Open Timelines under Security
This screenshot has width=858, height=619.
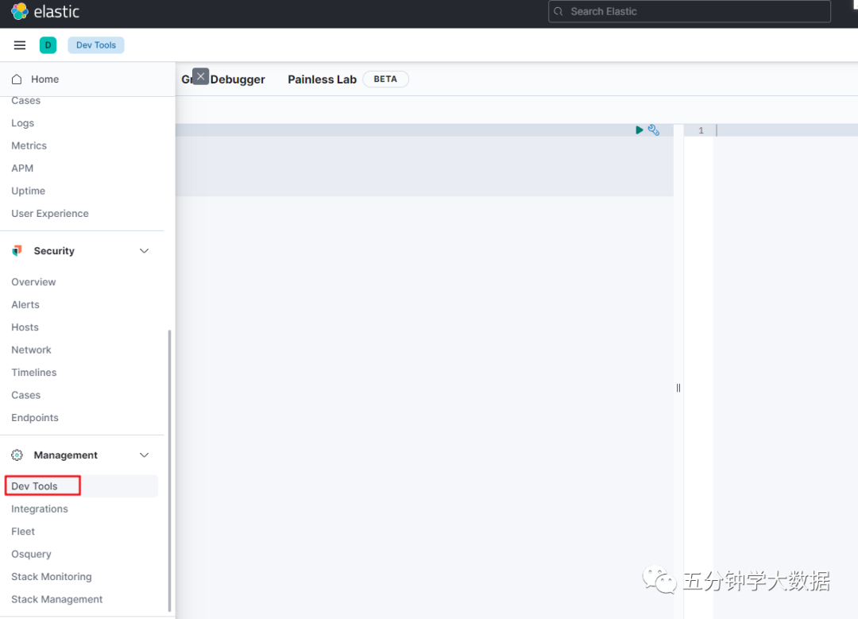pos(34,373)
